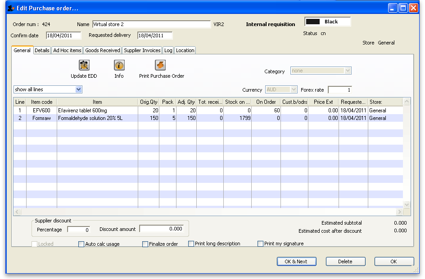Open the Info icon

(119, 66)
